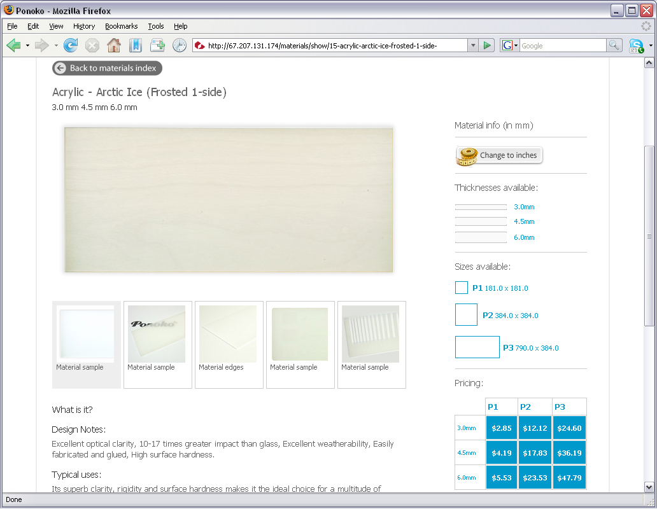This screenshot has width=657, height=509.
Task: Select the 3.0mm thickness link
Action: 524,207
